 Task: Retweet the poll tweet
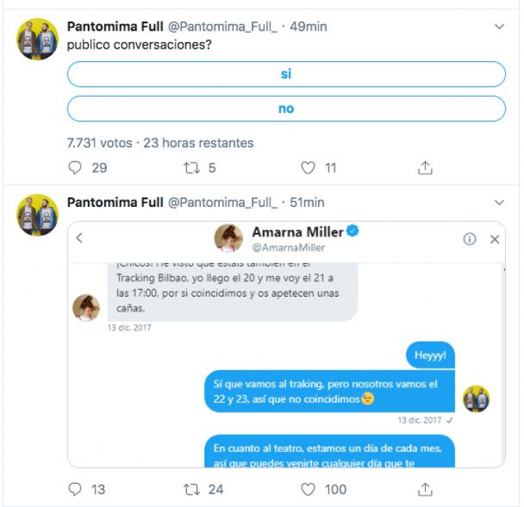(192, 168)
